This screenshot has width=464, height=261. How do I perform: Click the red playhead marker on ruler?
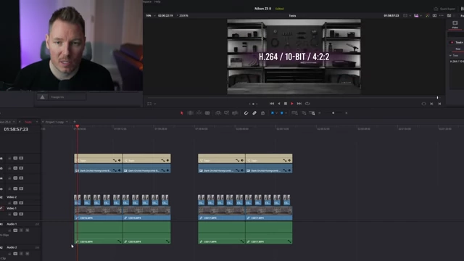[78, 126]
